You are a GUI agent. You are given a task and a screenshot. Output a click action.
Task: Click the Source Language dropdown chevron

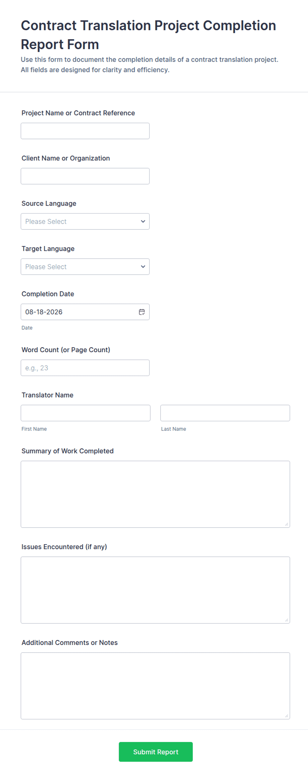[143, 221]
